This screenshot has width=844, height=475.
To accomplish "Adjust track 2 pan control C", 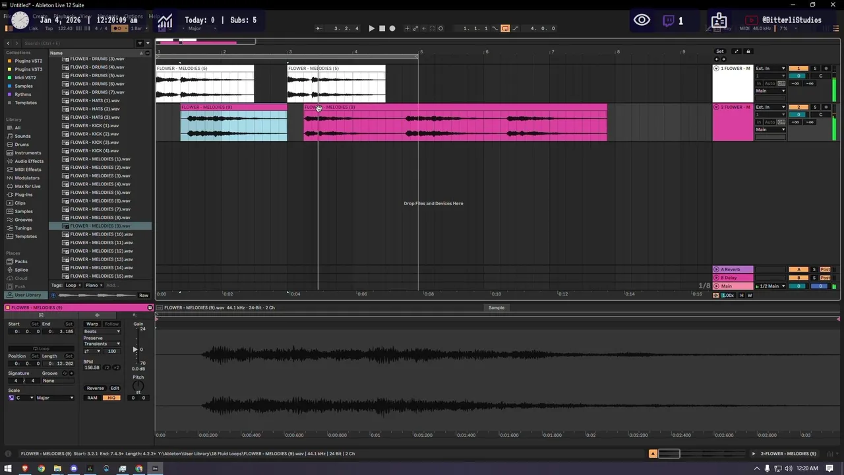I will pos(821,115).
